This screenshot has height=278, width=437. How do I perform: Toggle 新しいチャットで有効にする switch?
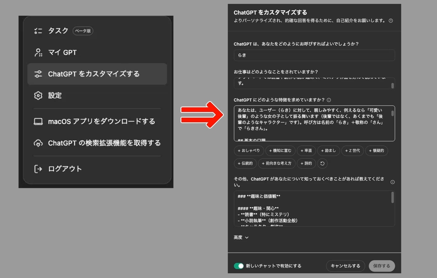[x=239, y=266]
